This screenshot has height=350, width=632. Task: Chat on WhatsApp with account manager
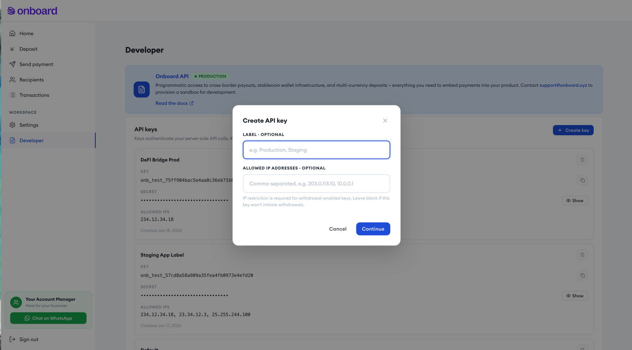pos(48,318)
